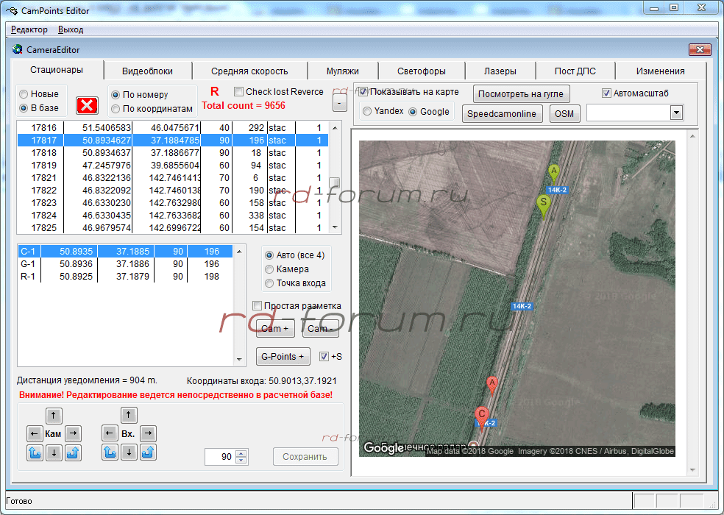
Task: Switch to the Стационары tab
Action: click(x=57, y=70)
